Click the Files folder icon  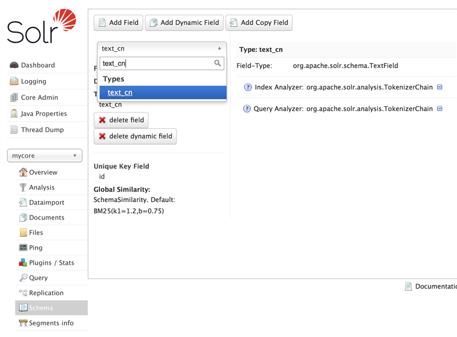click(x=23, y=233)
